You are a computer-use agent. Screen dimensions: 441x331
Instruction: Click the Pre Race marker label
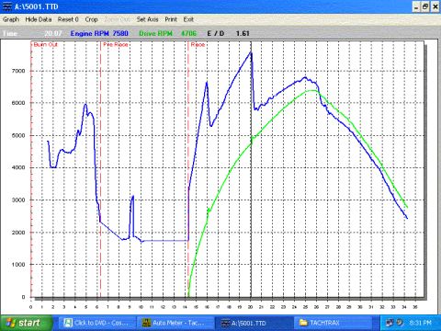click(115, 45)
